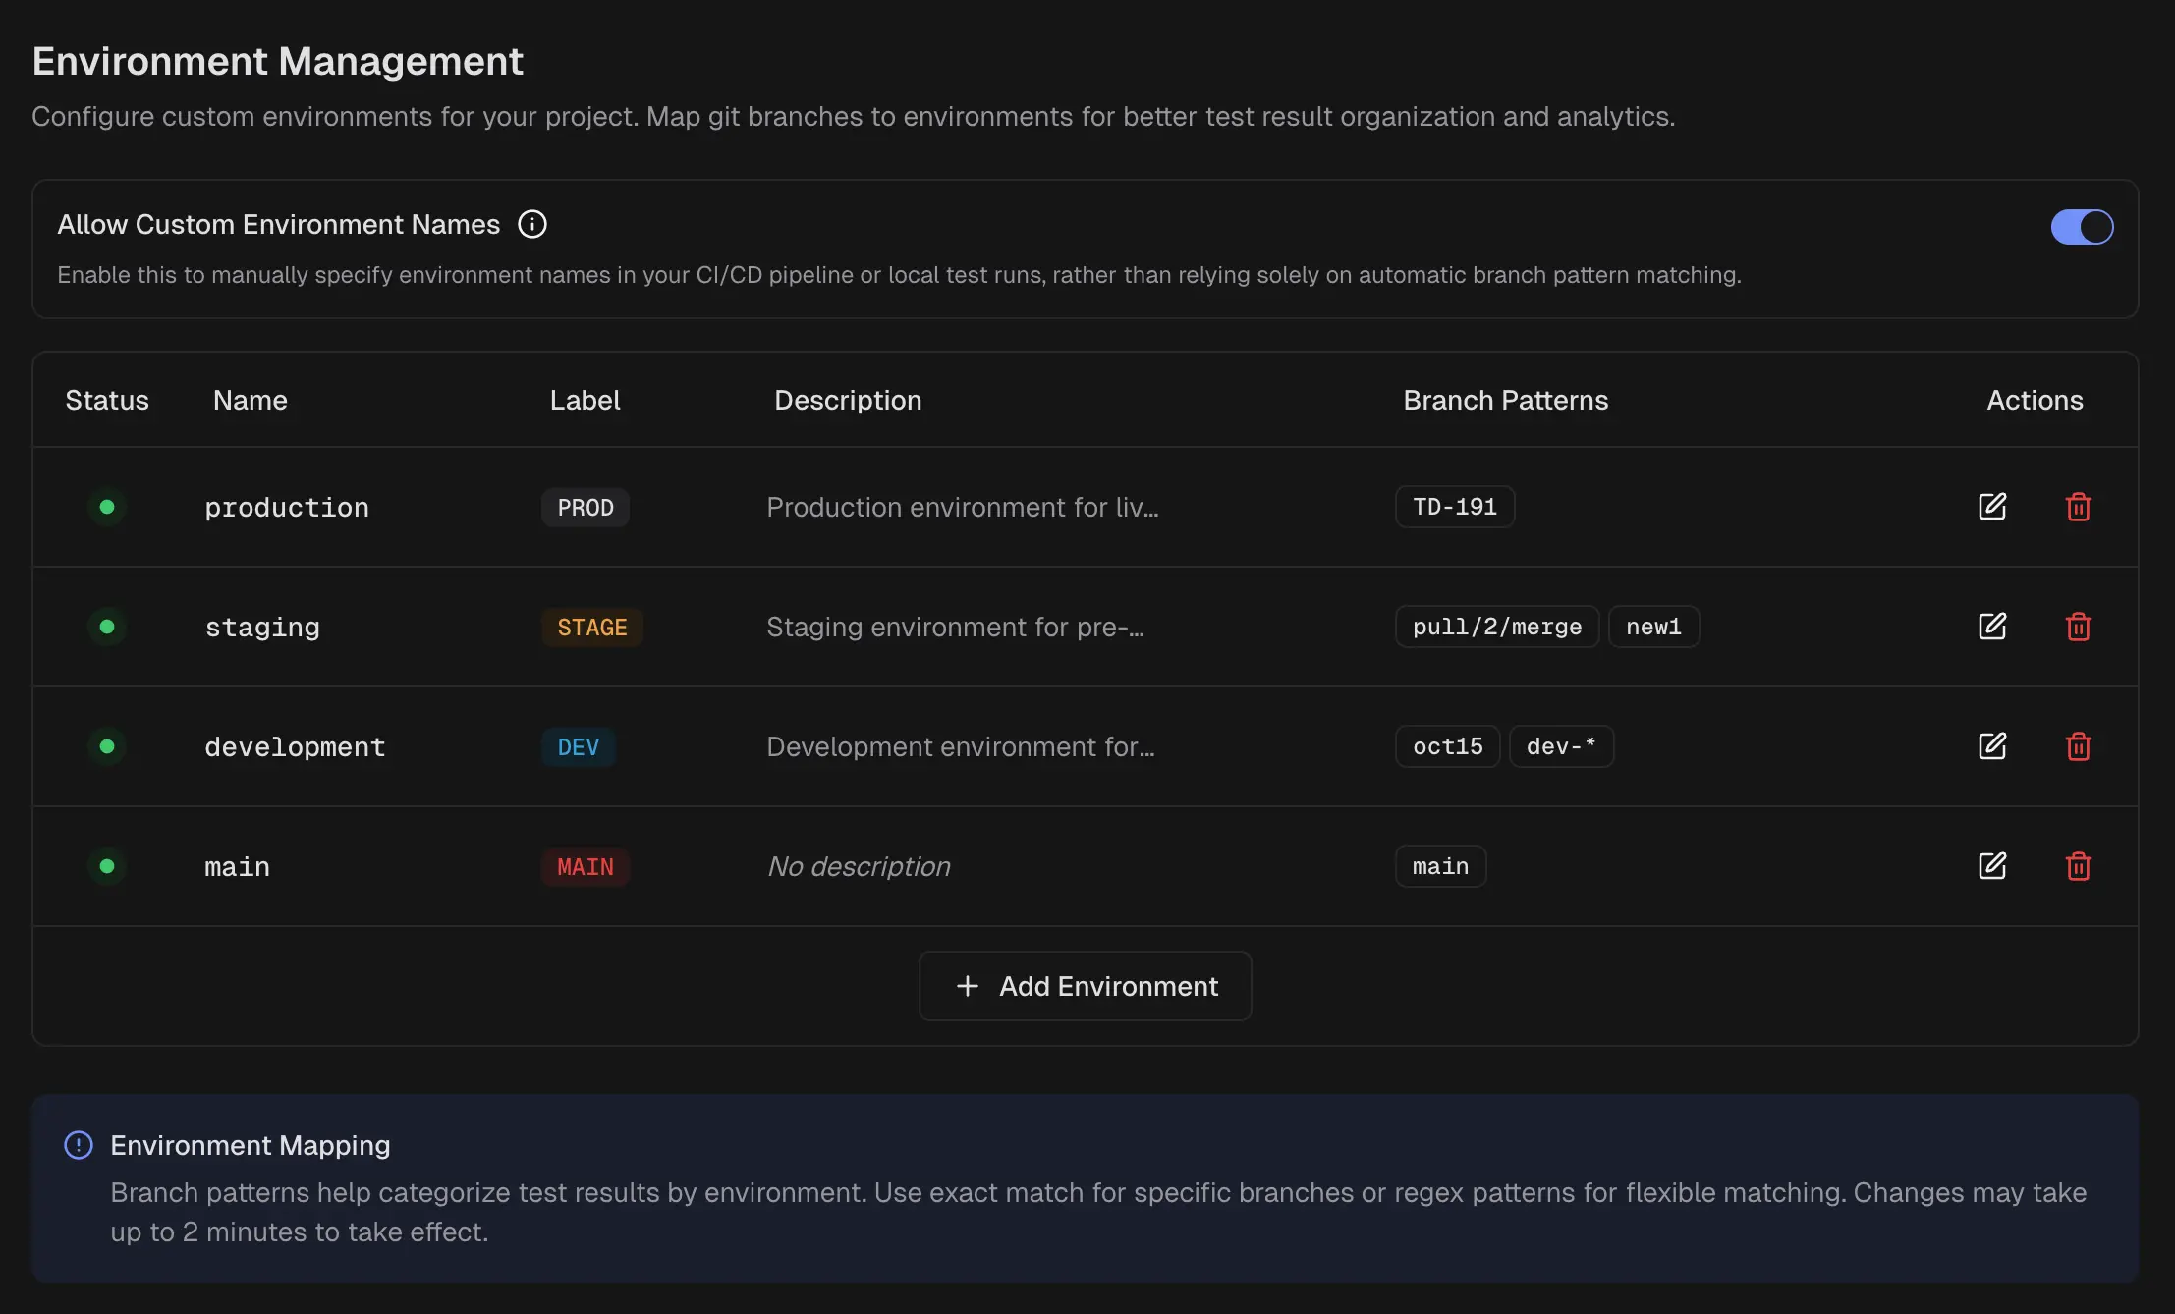Delete the development environment

[x=2078, y=746]
